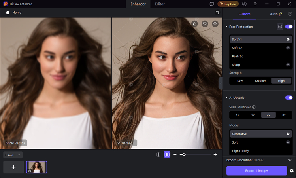The height and width of the screenshot is (178, 296).
Task: Choose 1x scale multiplier
Action: pyautogui.click(x=238, y=115)
